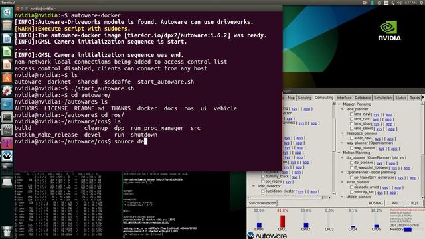Click the purple T application dock icon
This screenshot has width=425, height=239.
point(7,143)
